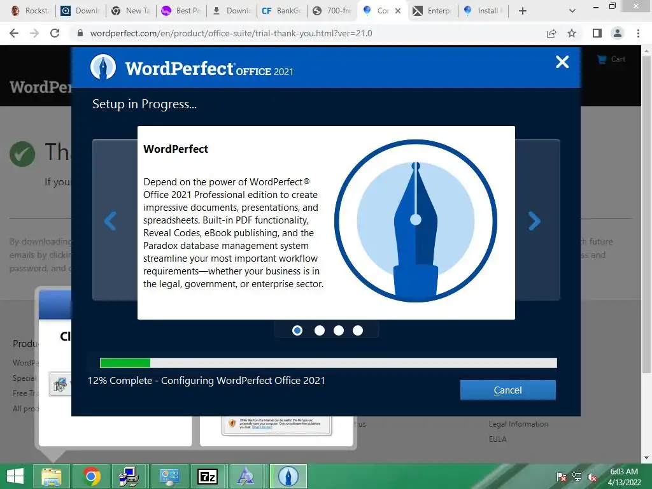This screenshot has height=489, width=652.
Task: Select the second carousel dot
Action: tap(320, 330)
